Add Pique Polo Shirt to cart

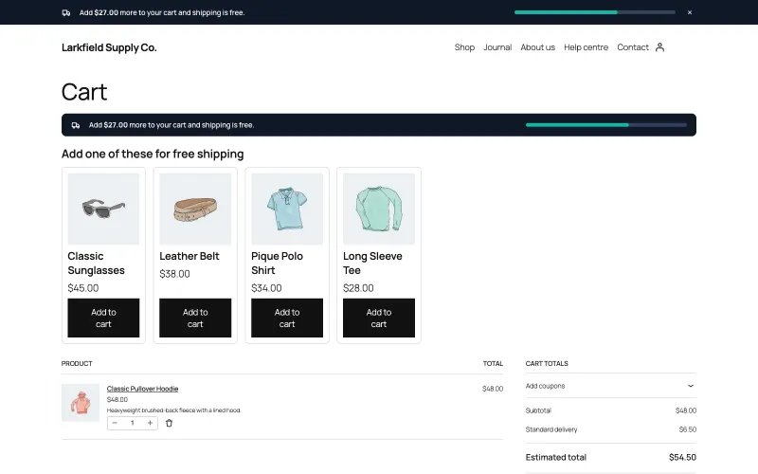pos(287,318)
